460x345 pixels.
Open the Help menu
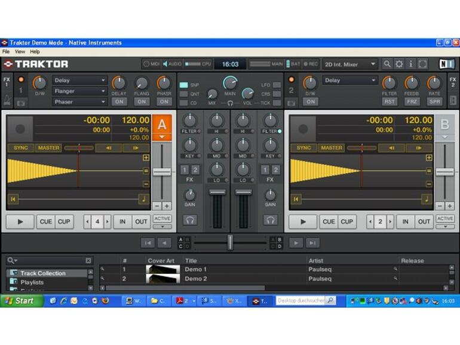35,52
